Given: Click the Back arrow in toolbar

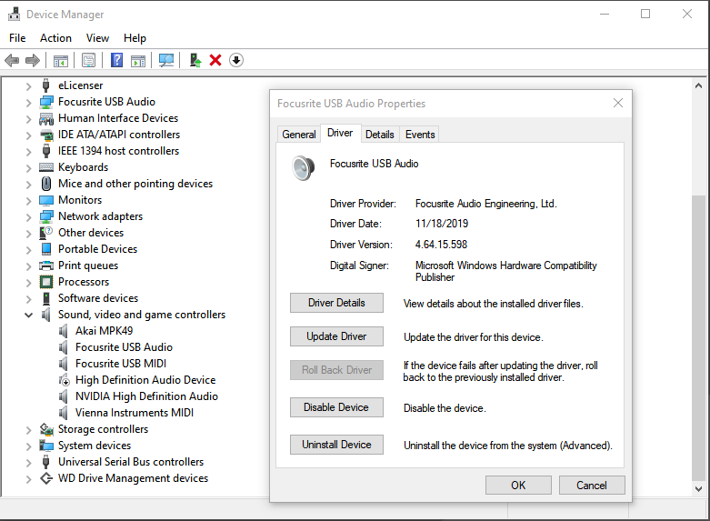Looking at the screenshot, I should pyautogui.click(x=12, y=60).
